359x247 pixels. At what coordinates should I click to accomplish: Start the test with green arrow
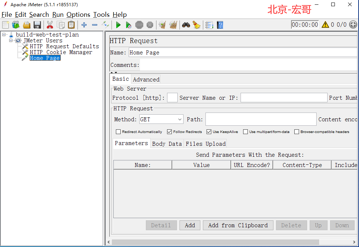point(118,25)
